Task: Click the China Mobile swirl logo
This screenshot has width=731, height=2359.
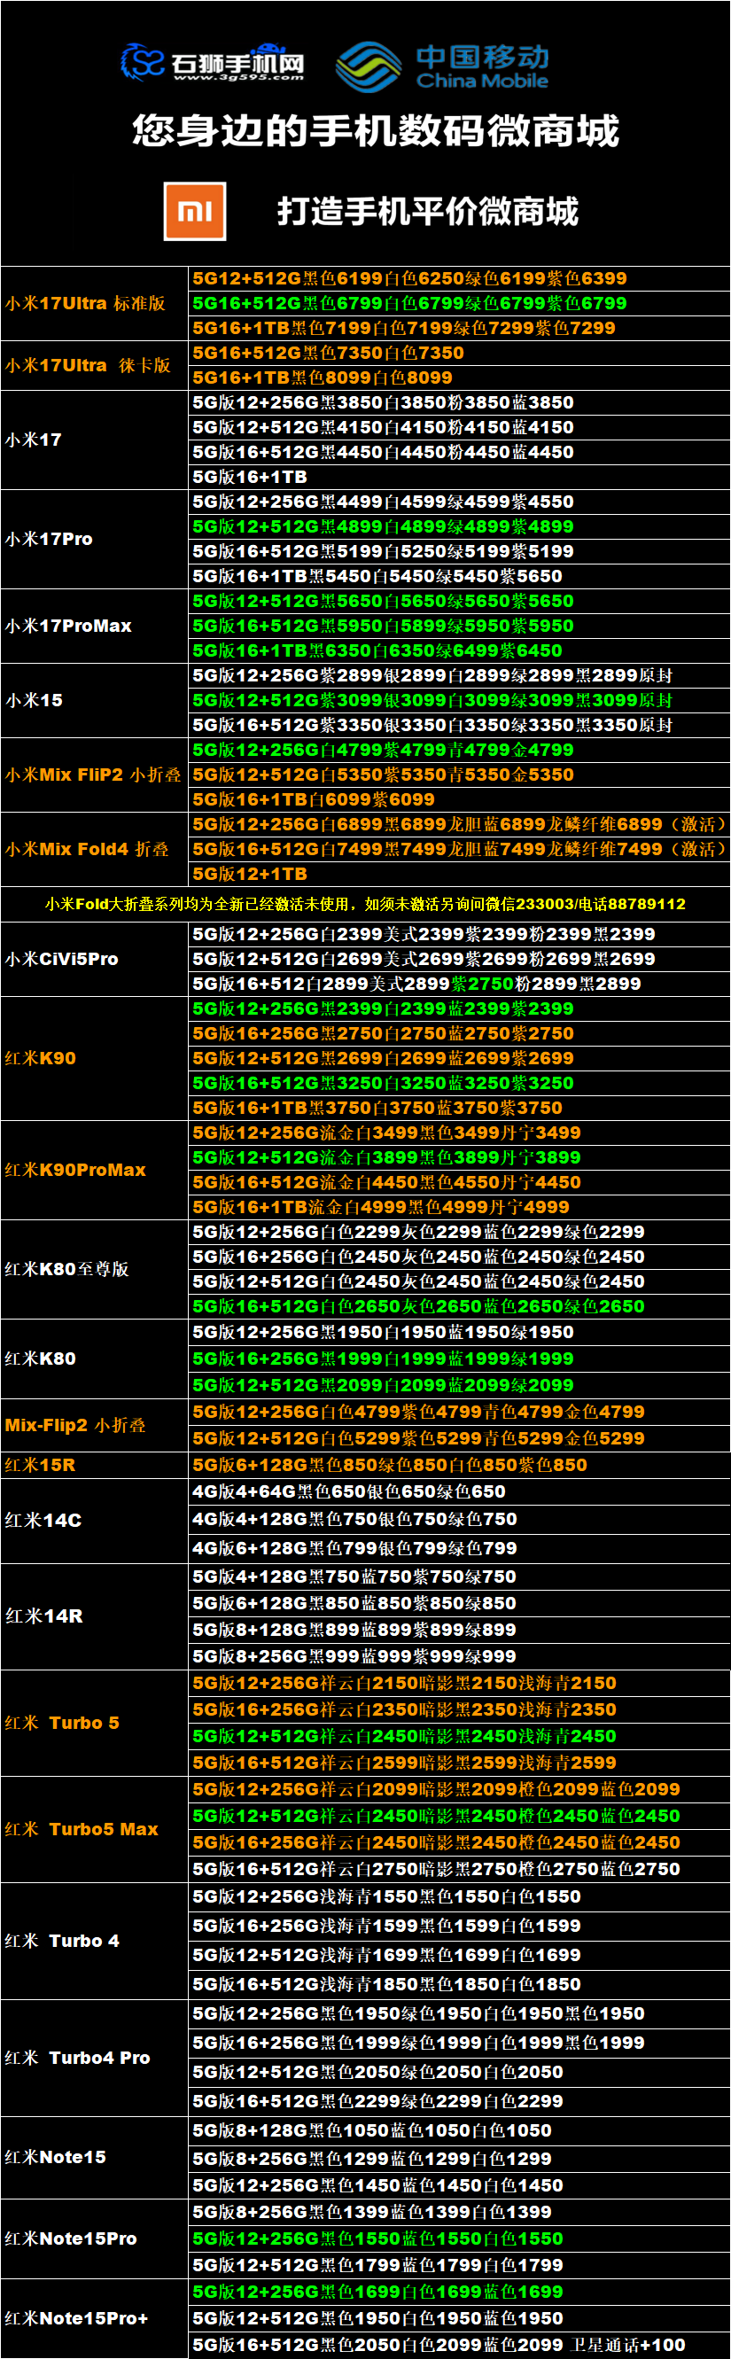Action: click(x=369, y=66)
